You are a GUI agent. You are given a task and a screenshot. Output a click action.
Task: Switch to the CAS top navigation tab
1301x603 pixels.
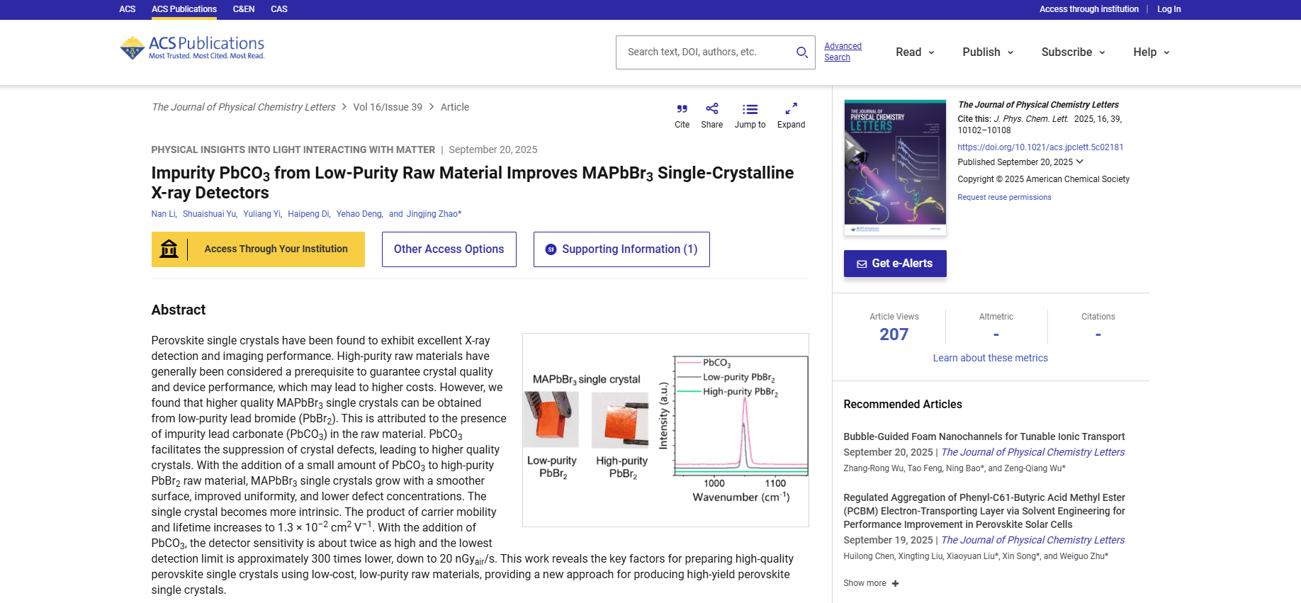tap(278, 9)
